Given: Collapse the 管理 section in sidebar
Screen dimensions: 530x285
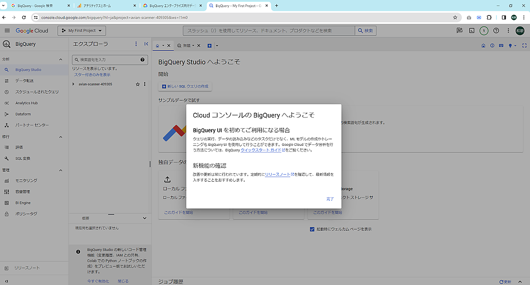Looking at the screenshot, I should point(61,170).
